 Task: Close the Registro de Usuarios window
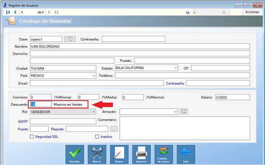point(257,5)
